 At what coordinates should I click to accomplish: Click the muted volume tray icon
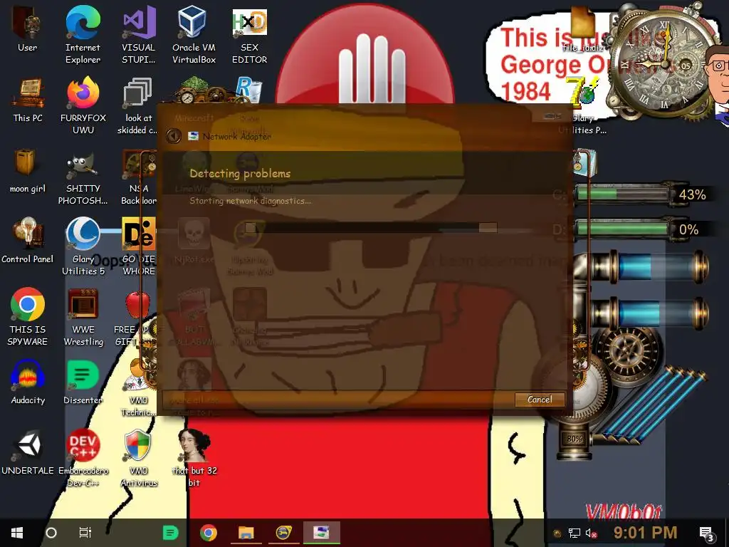[x=591, y=533]
